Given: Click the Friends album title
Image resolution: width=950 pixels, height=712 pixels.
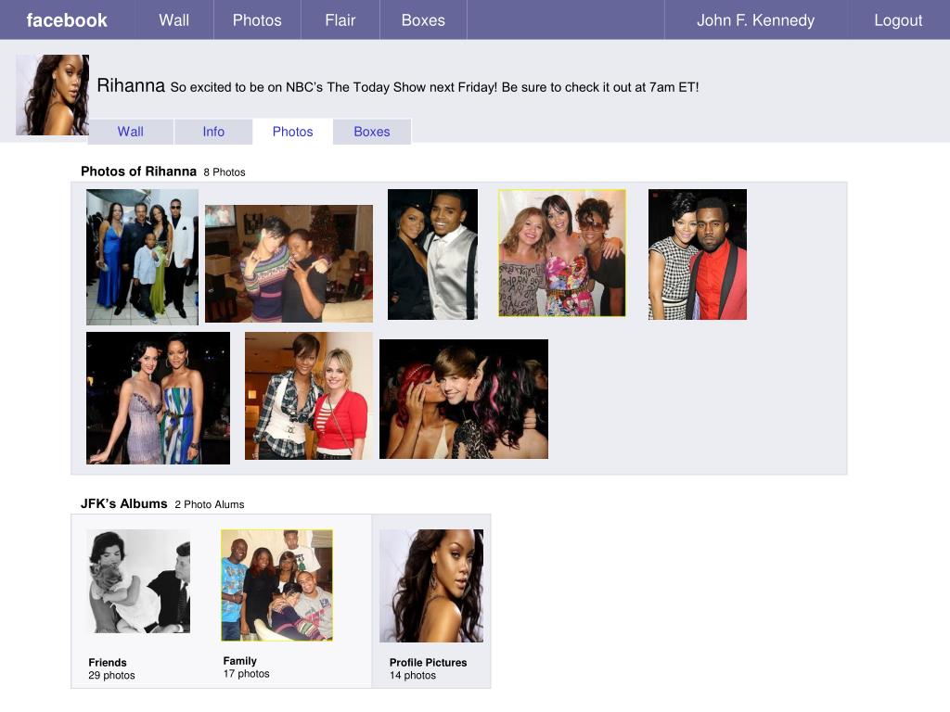Looking at the screenshot, I should point(108,662).
